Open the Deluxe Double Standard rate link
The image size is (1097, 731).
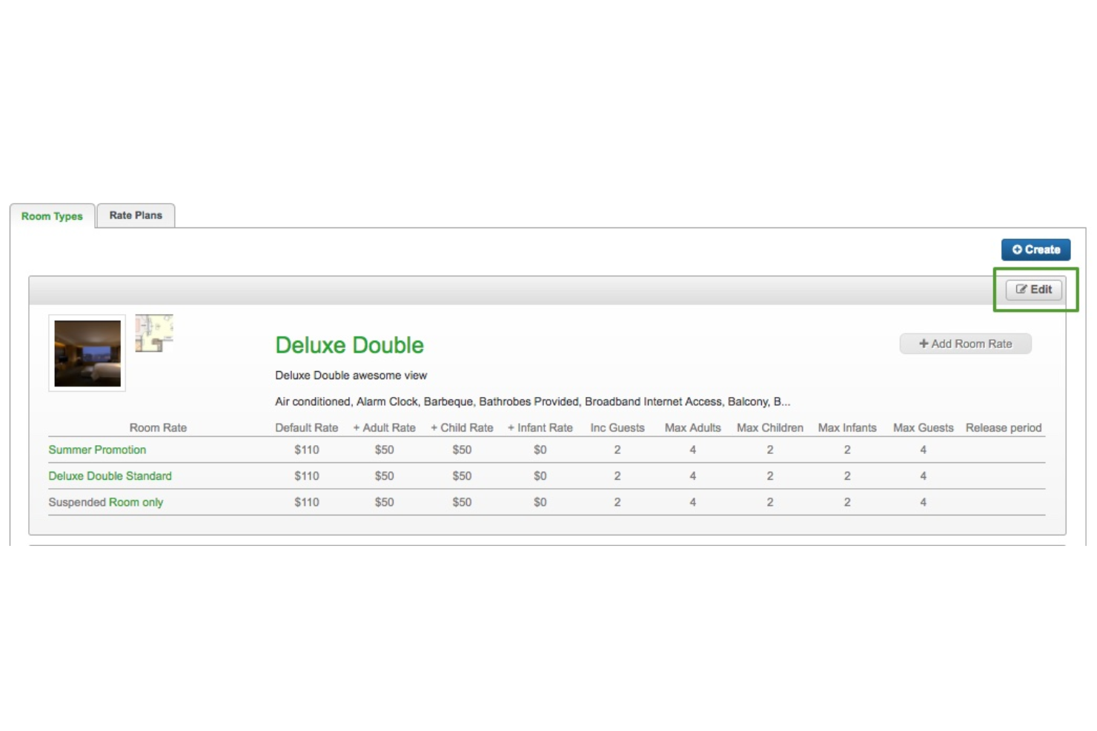click(110, 476)
